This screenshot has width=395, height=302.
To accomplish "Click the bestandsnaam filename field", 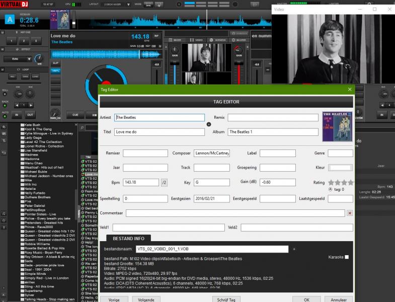I will 212,249.
